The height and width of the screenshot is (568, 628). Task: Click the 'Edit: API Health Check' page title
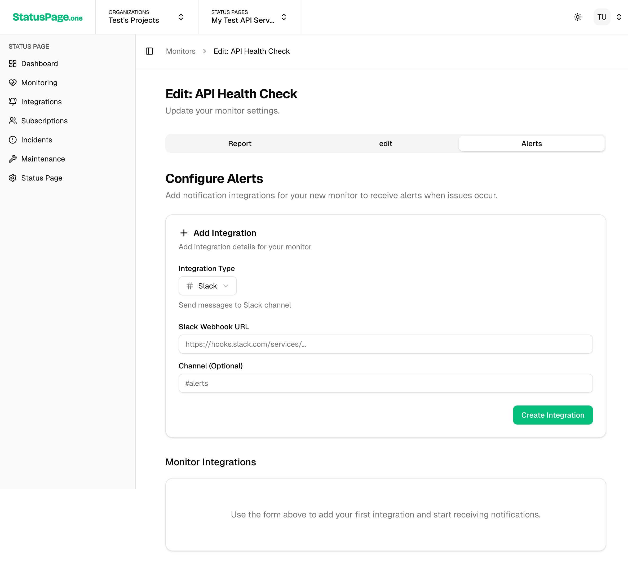(231, 94)
